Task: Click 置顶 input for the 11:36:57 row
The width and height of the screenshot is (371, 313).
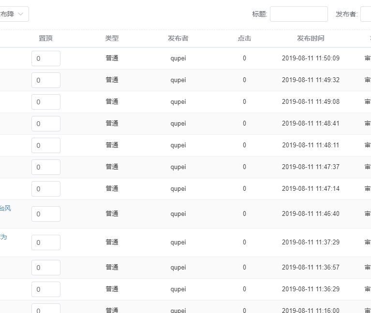Action: tap(46, 268)
